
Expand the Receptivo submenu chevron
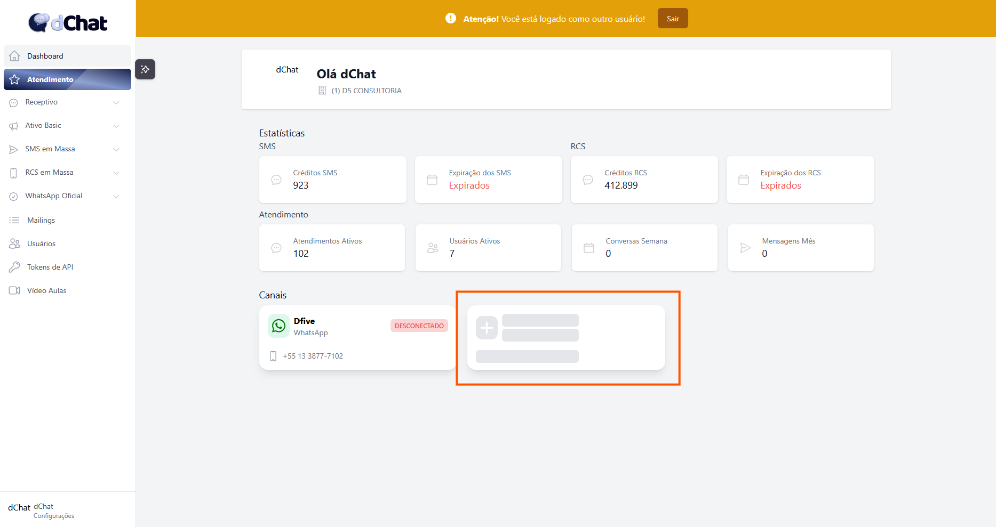click(x=116, y=102)
